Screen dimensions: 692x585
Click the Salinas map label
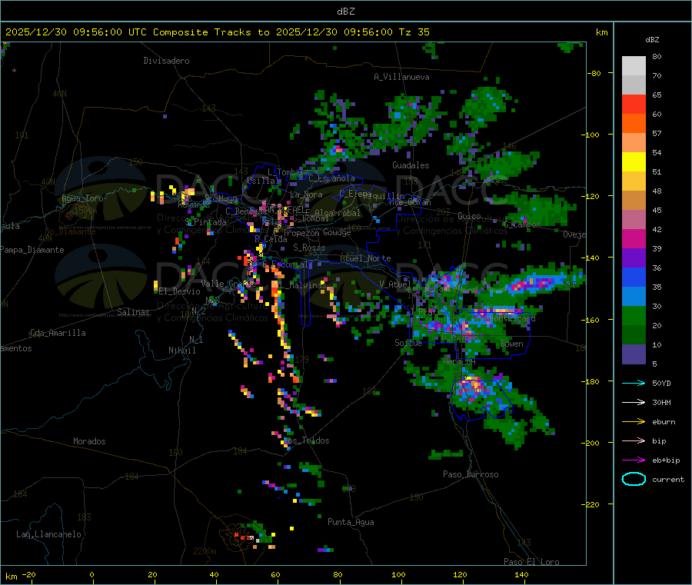(133, 312)
